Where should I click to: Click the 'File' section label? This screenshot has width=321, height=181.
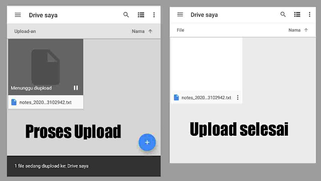pos(181,30)
